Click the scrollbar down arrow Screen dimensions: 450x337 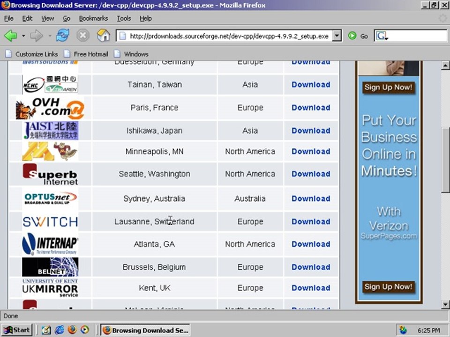(445, 304)
